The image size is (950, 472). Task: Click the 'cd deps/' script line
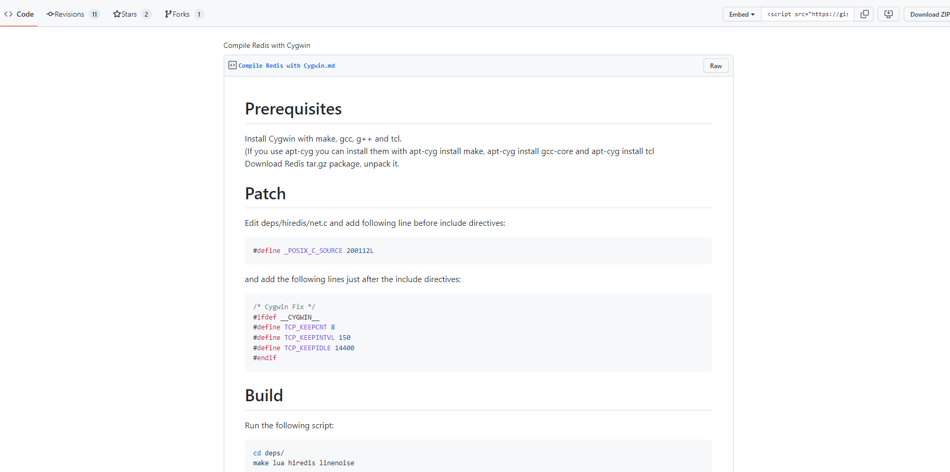pos(268,453)
